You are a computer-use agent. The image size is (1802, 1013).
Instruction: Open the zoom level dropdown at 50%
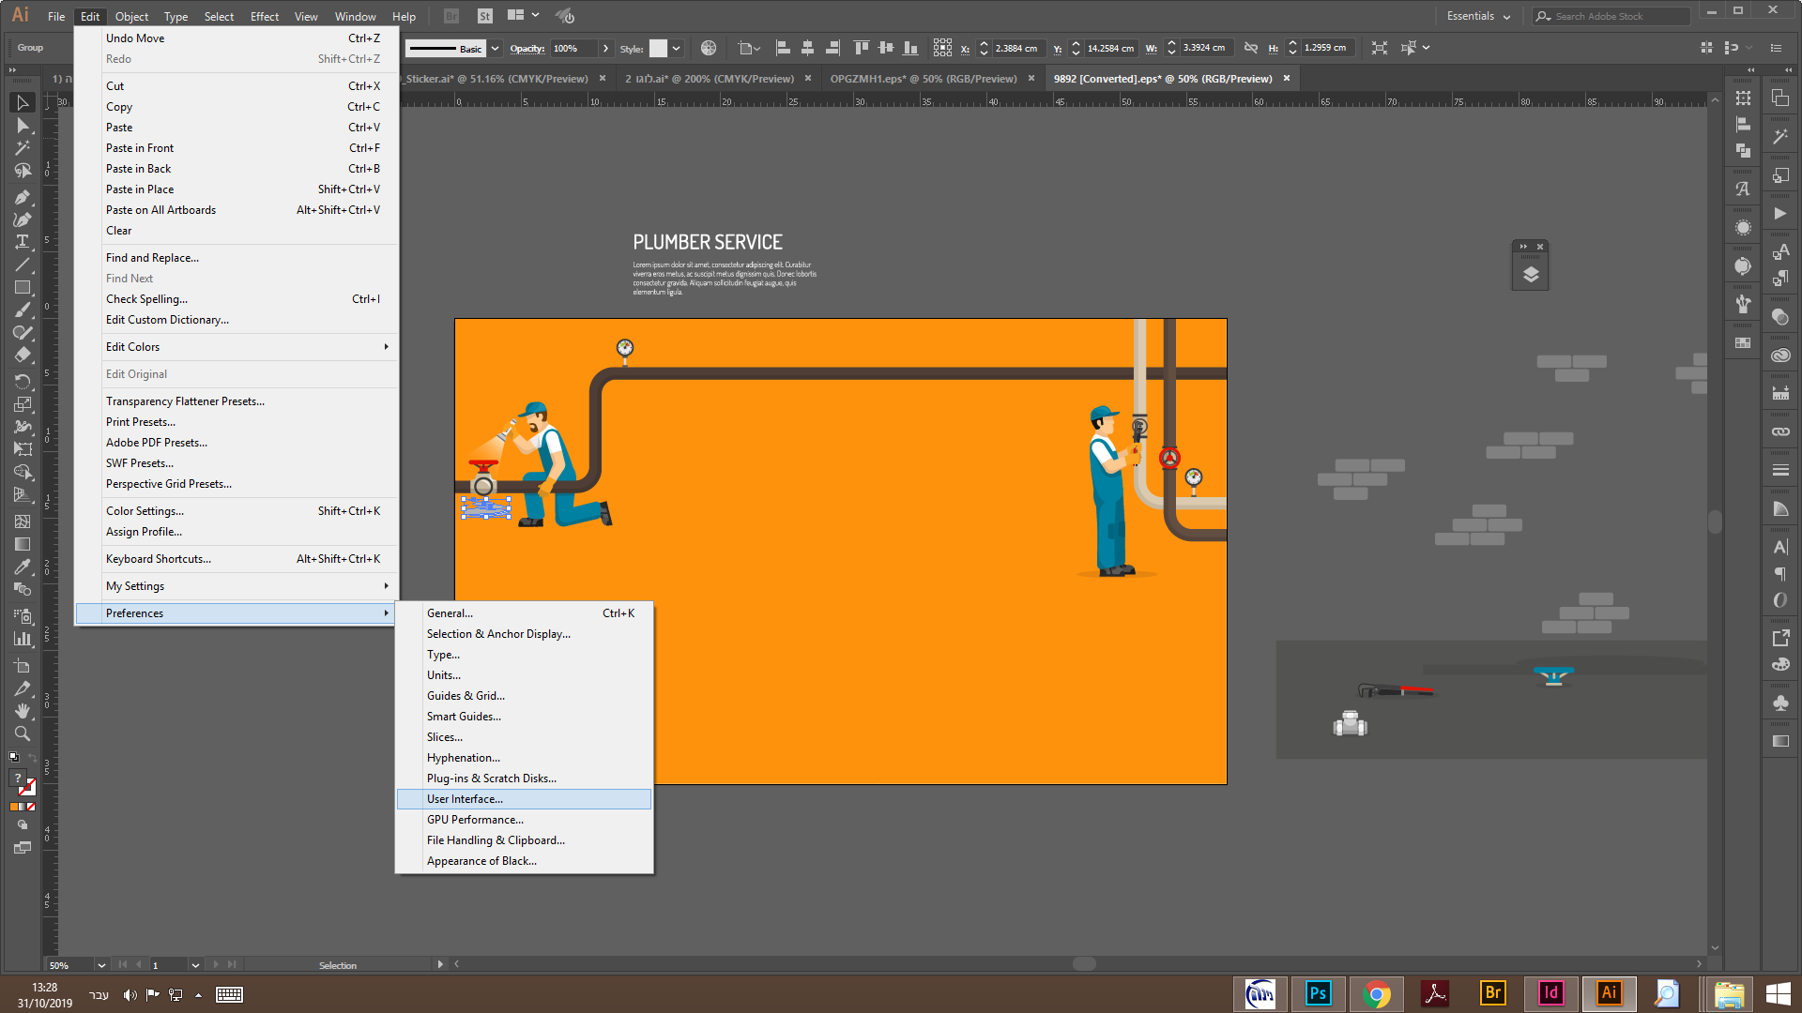(101, 965)
